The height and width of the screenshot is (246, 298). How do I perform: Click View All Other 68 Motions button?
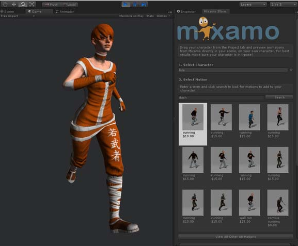coord(236,237)
